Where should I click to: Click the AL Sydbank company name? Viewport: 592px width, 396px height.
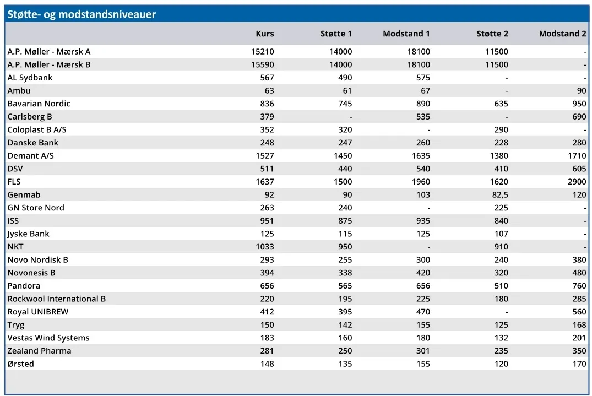30,78
